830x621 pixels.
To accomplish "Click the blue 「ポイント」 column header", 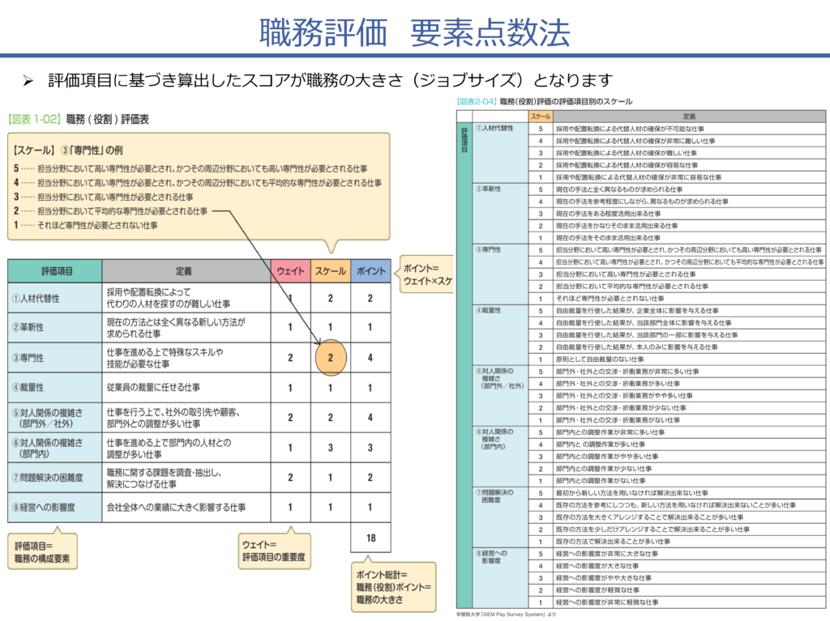I will tap(370, 271).
